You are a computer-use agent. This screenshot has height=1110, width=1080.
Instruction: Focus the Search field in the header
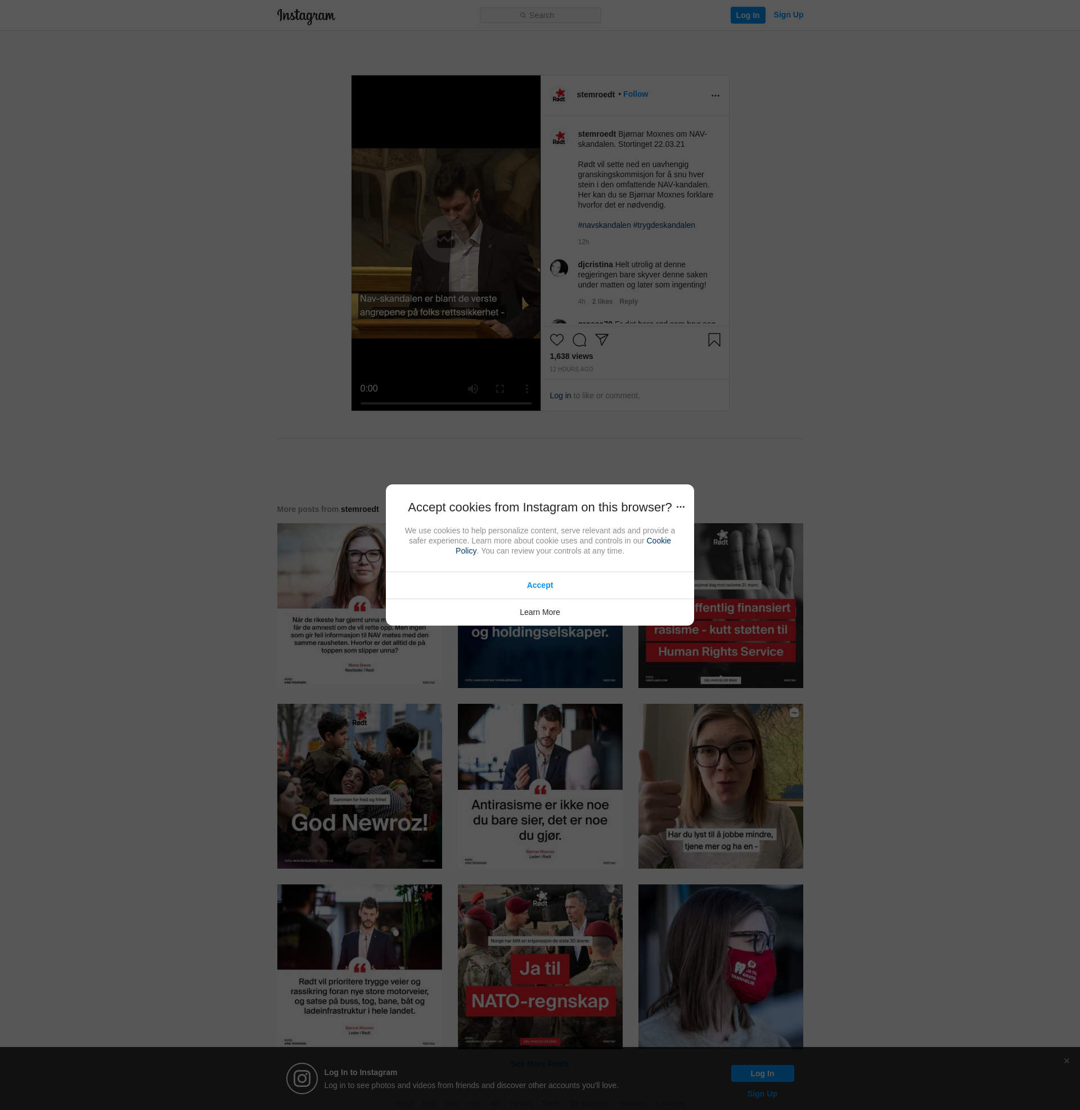(539, 15)
